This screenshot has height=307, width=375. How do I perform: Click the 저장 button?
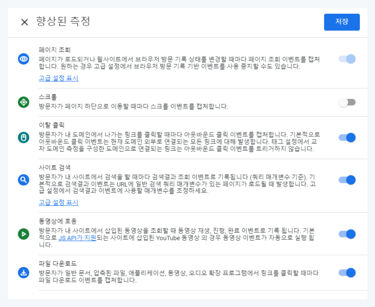pyautogui.click(x=342, y=22)
